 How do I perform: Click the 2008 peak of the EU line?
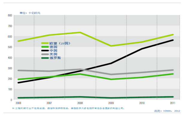80,32
